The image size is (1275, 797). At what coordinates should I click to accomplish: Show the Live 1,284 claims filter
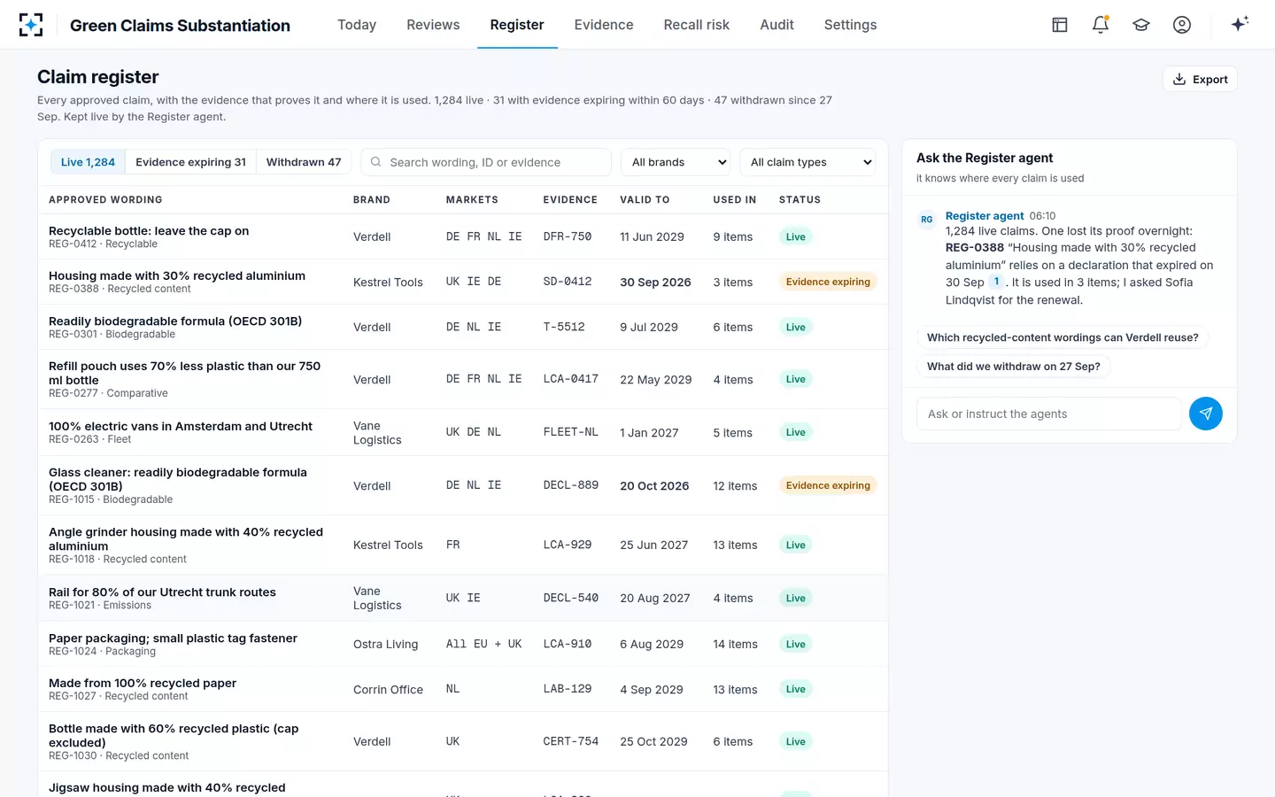coord(88,162)
